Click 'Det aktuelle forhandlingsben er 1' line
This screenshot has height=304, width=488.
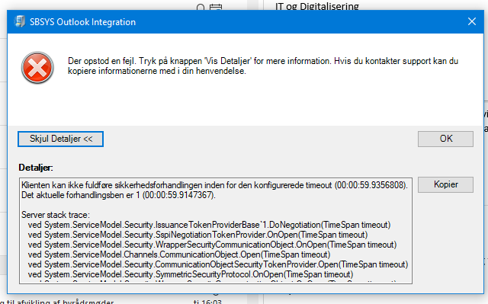click(x=118, y=195)
